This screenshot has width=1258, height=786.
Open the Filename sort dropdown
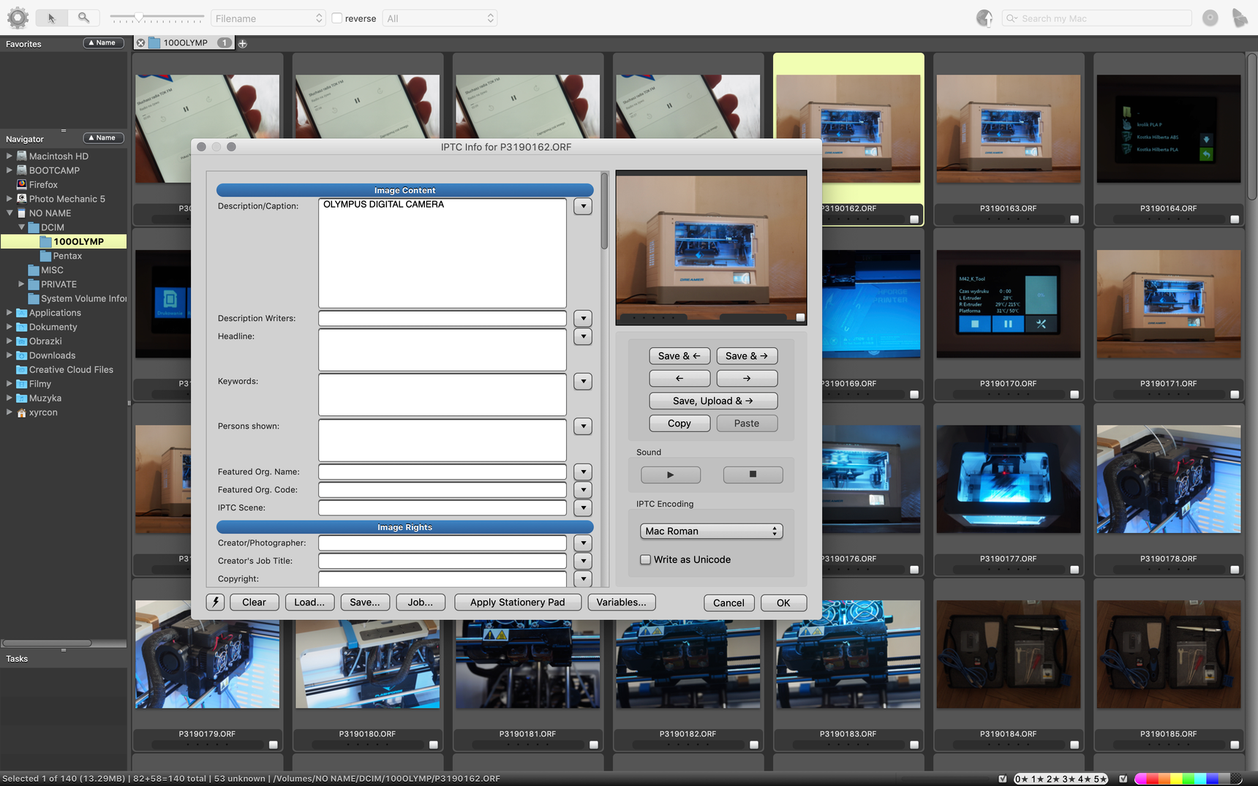pyautogui.click(x=268, y=18)
